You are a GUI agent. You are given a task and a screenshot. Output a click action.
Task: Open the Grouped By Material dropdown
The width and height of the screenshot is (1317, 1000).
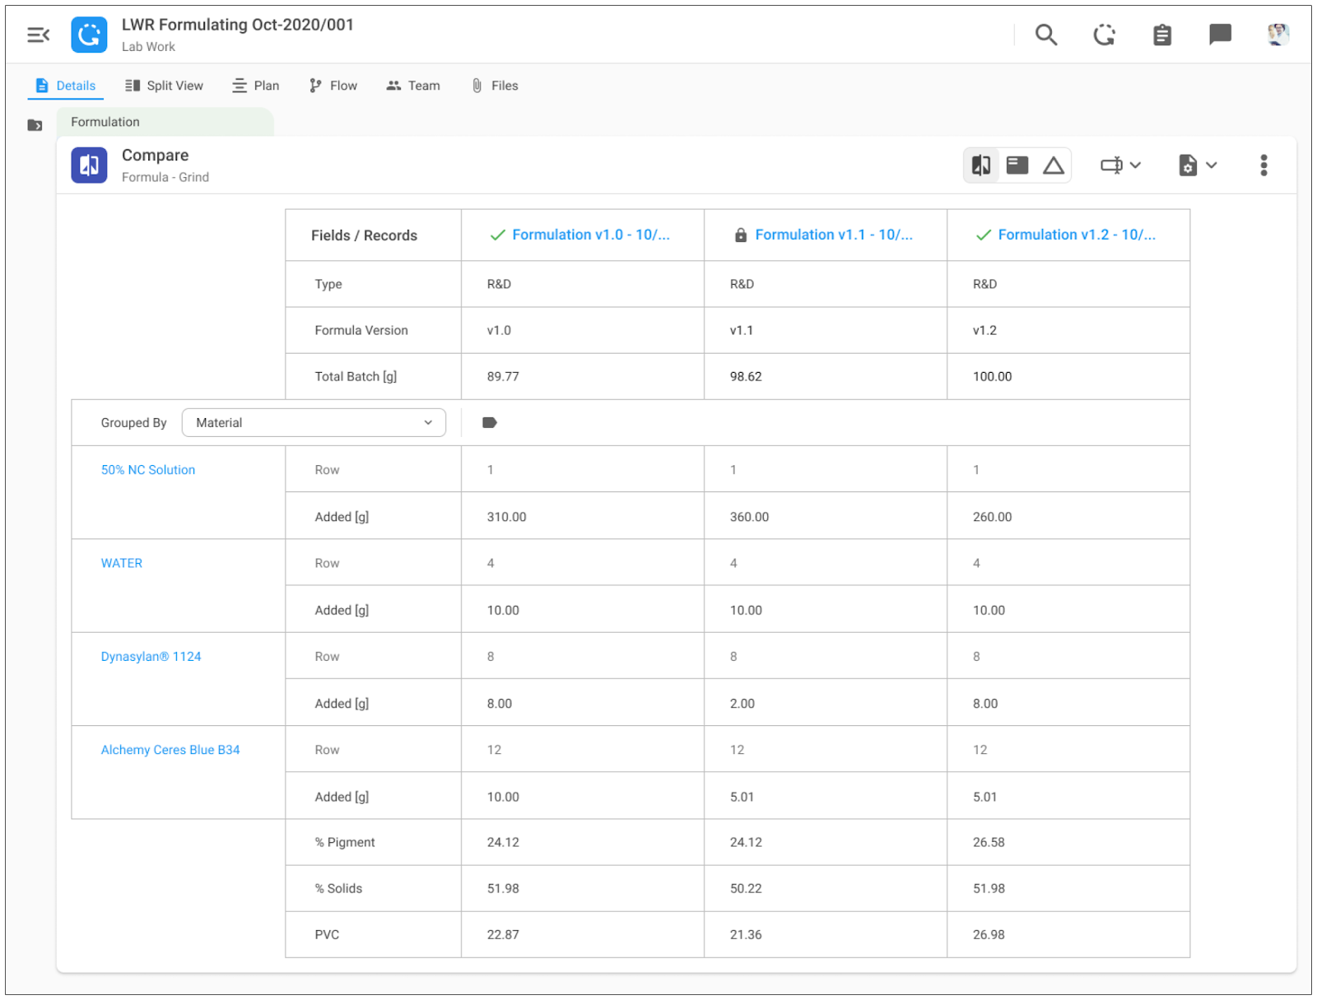pos(314,422)
